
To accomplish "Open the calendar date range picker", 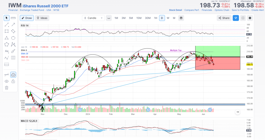I will [181, 18].
